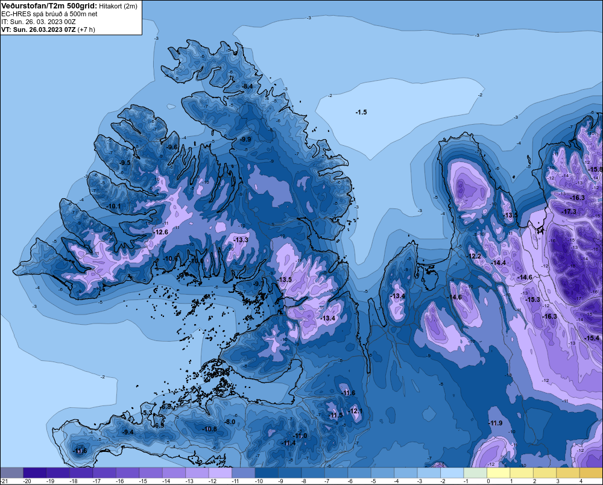Screen dimensions: 603x485
Task: Click the -9.5 temperature value on the map
Action: (125, 163)
